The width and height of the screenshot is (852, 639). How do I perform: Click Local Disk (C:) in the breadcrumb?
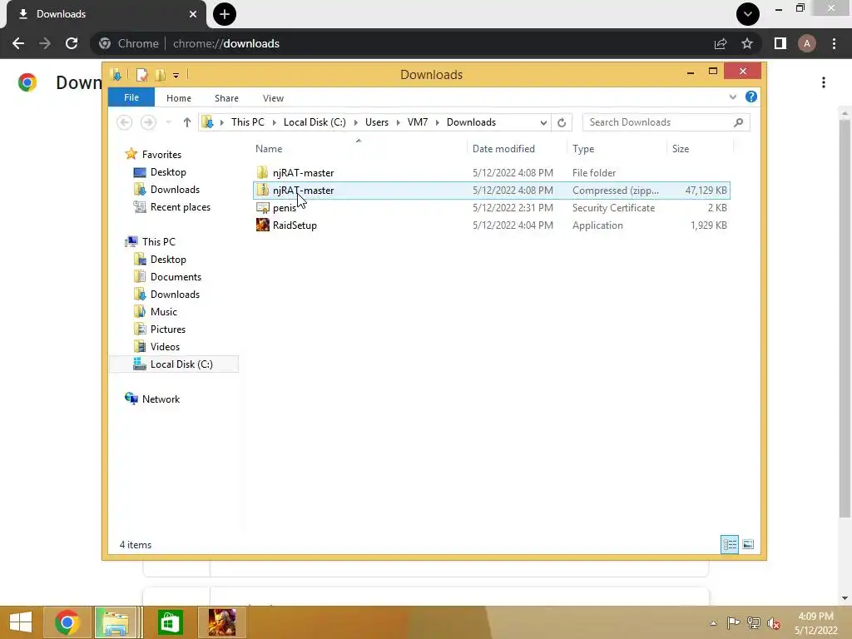pos(315,122)
